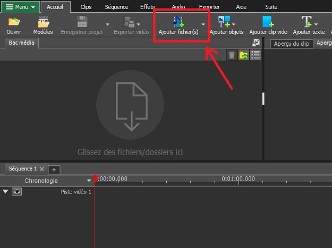Click the Ouvrir folder icon

click(x=14, y=22)
